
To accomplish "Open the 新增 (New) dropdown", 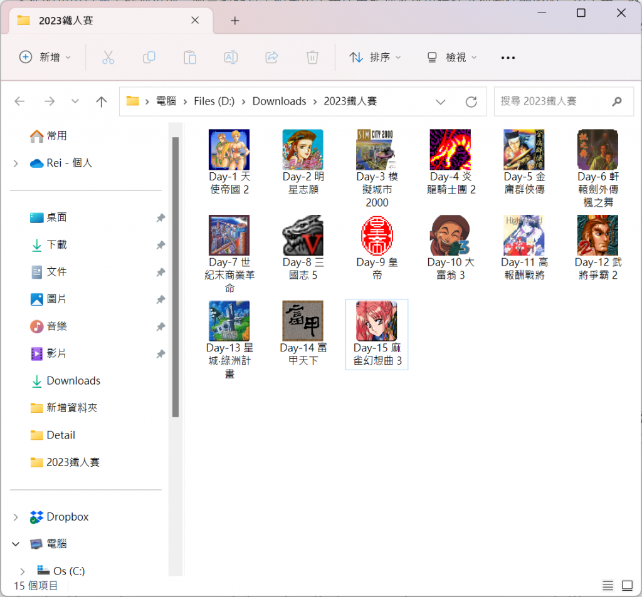I will click(45, 57).
